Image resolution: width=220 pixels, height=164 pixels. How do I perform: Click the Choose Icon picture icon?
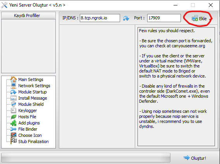pos(14,135)
